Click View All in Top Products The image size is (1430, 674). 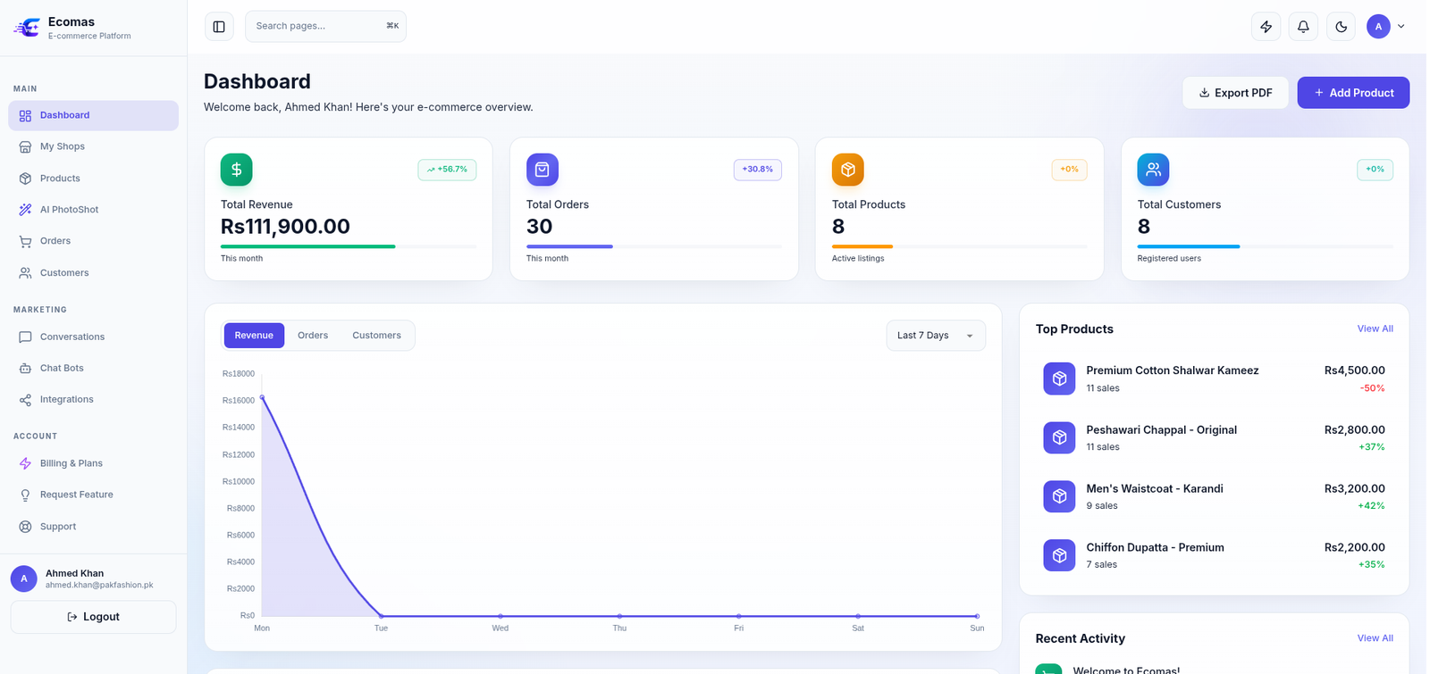pos(1375,329)
